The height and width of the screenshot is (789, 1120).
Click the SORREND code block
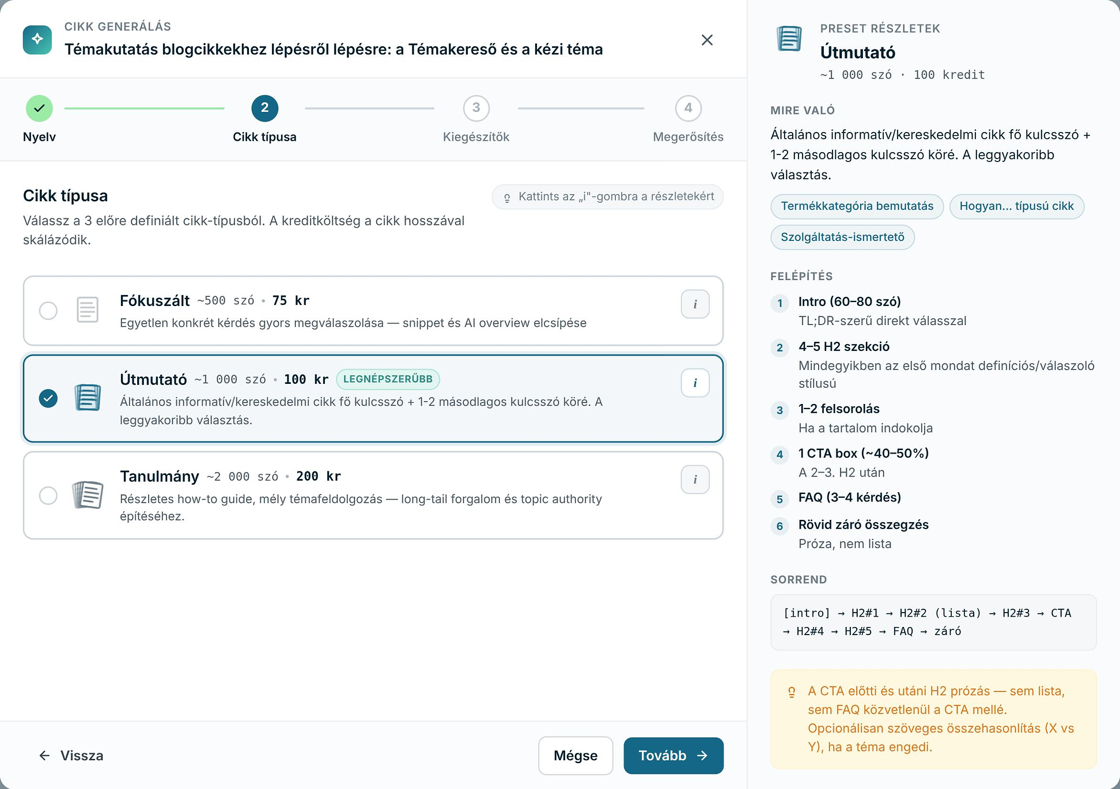tap(933, 622)
